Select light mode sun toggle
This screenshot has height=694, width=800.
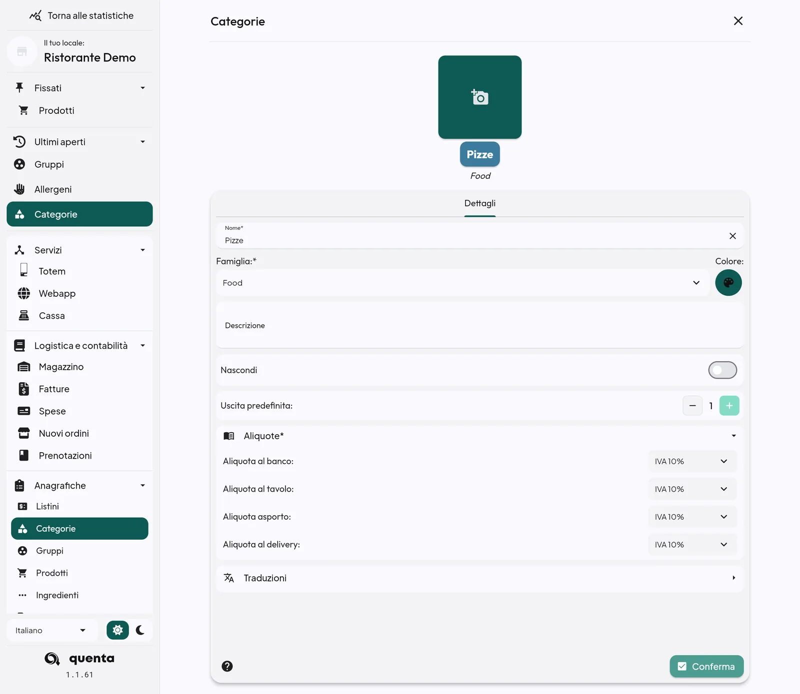[117, 630]
